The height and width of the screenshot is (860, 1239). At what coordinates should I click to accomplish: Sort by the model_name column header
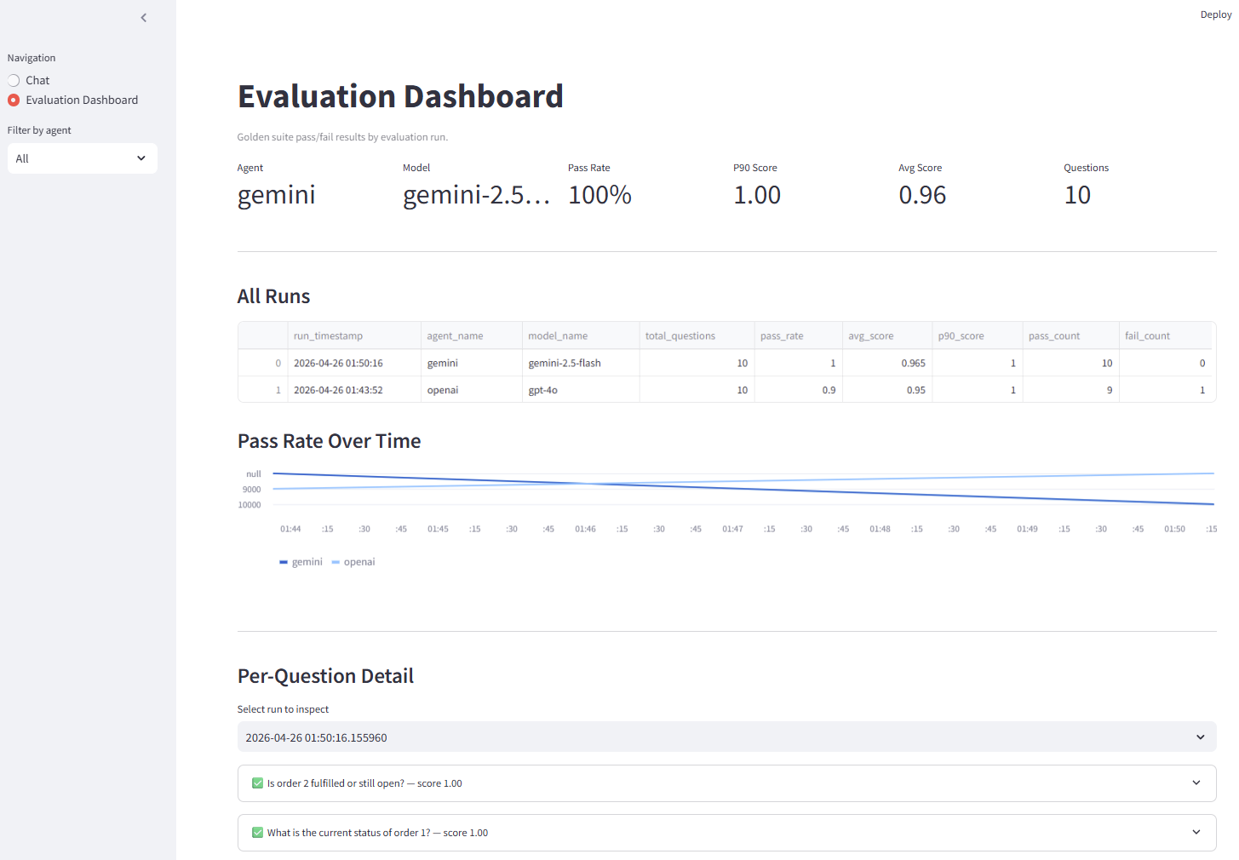pyautogui.click(x=581, y=335)
